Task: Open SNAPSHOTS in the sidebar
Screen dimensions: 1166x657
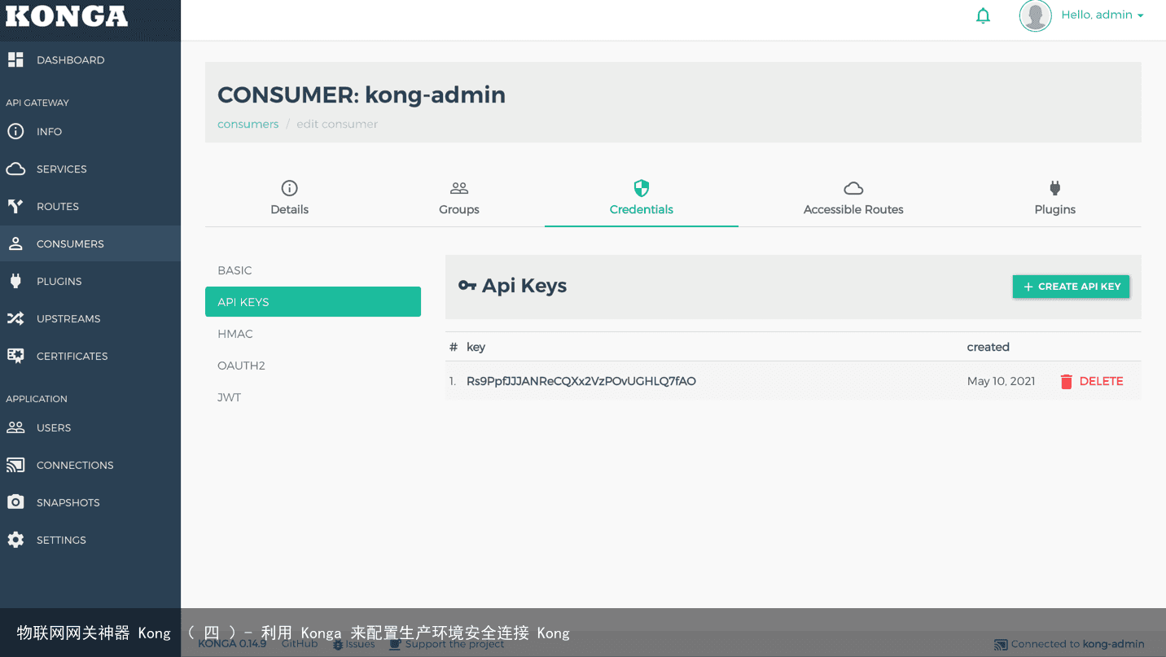Action: pos(90,502)
